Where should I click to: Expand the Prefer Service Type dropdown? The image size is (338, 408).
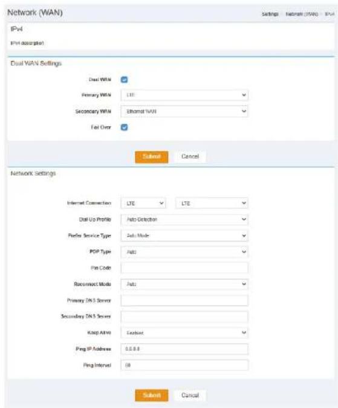pyautogui.click(x=184, y=235)
